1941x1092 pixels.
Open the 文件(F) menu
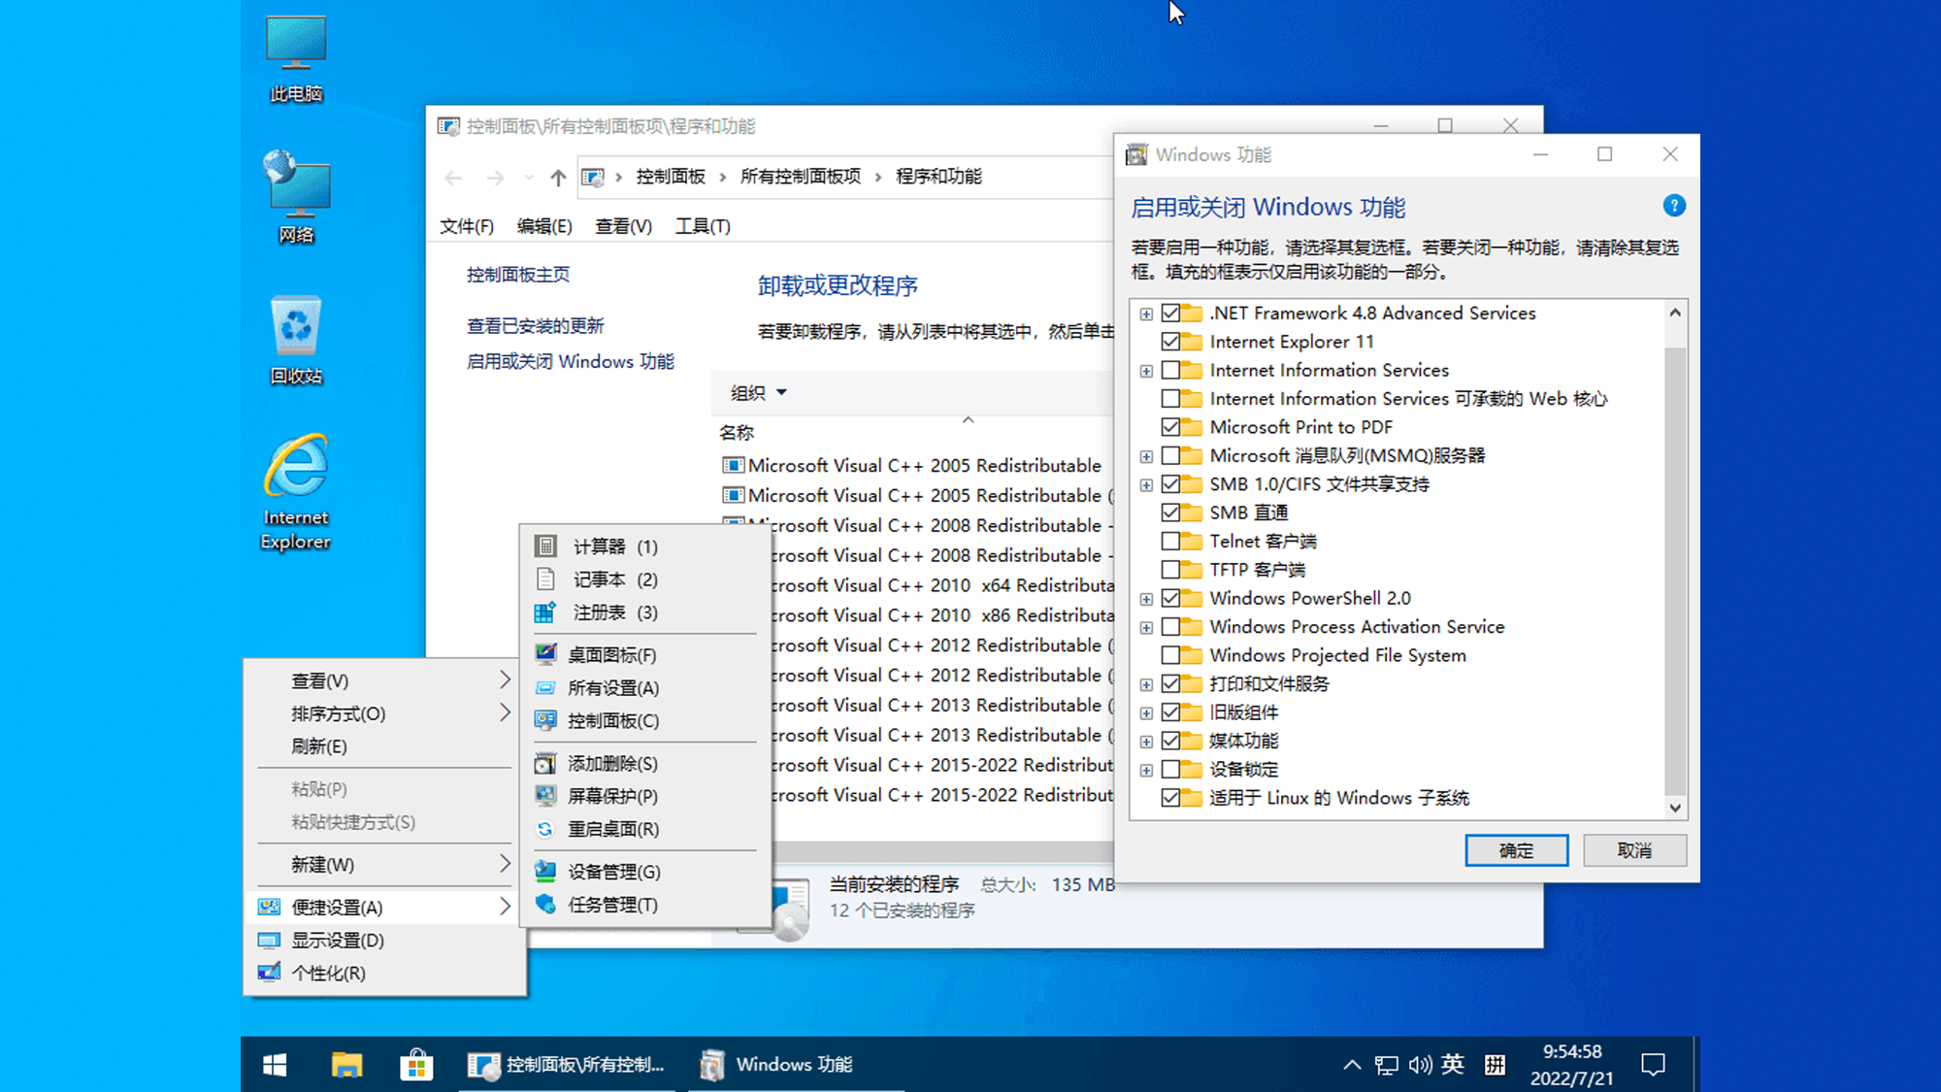(x=465, y=225)
